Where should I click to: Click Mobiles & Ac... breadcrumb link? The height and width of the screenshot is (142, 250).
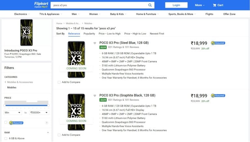point(73,23)
